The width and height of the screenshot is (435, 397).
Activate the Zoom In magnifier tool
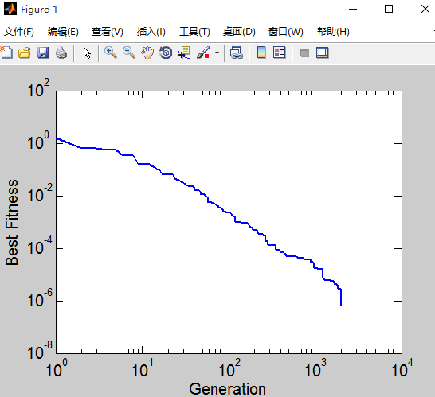click(110, 53)
